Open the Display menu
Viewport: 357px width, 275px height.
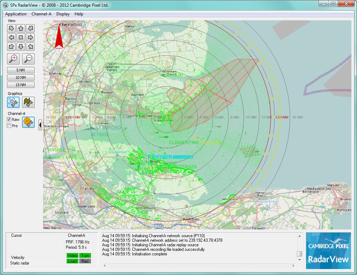(x=63, y=14)
